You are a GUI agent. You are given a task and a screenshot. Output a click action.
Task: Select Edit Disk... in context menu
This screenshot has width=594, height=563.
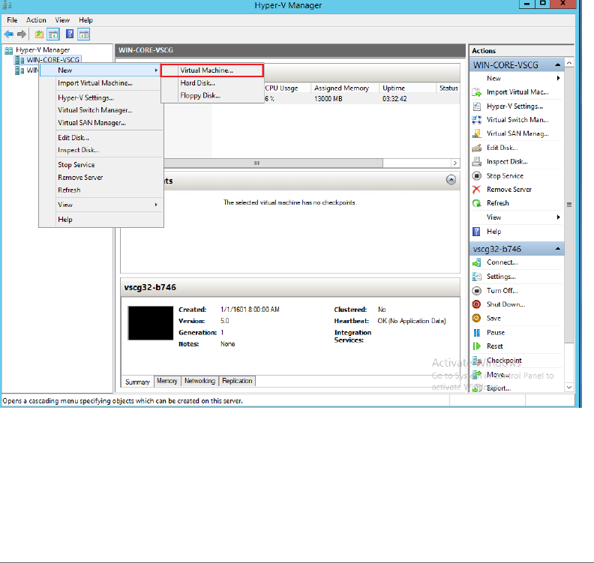[101, 138]
